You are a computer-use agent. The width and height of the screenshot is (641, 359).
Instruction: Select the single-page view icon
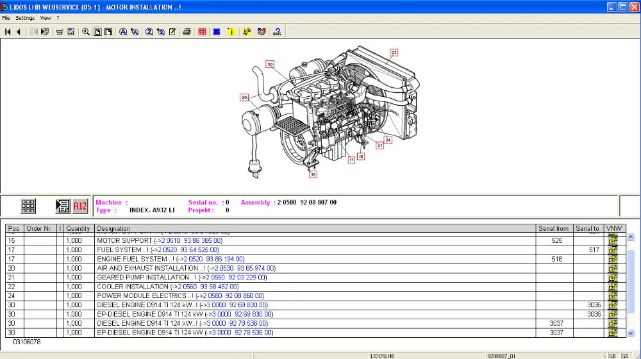click(x=97, y=32)
